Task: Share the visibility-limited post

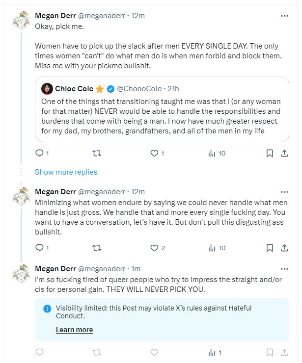Action: pyautogui.click(x=284, y=352)
